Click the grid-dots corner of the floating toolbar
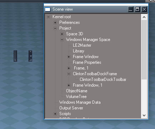Screen dimensions: 155x129 pyautogui.click(x=30, y=60)
